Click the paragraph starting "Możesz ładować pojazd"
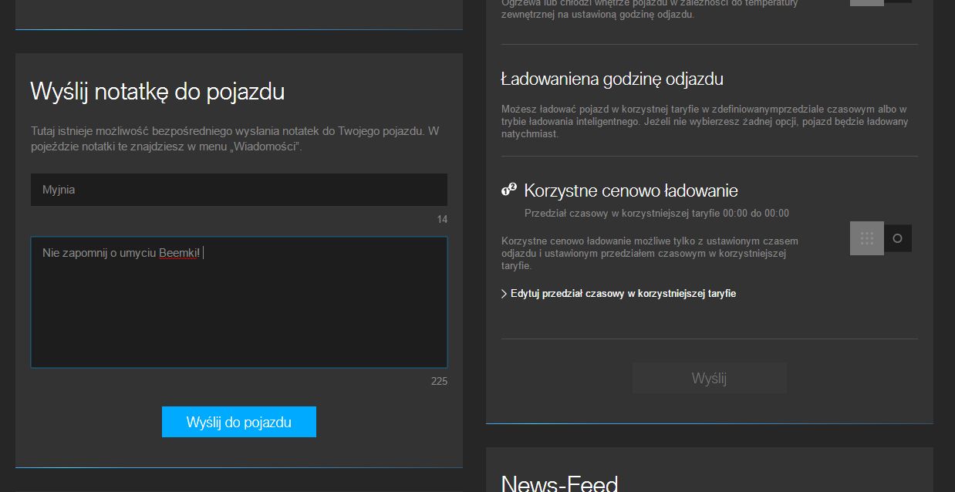Image resolution: width=955 pixels, height=492 pixels. (x=705, y=122)
